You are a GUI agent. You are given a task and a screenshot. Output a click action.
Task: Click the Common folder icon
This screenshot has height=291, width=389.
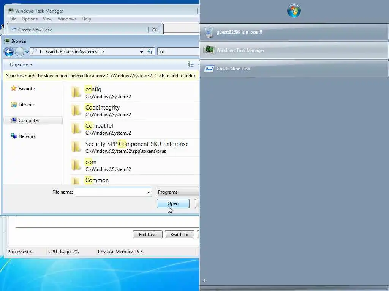point(76,181)
